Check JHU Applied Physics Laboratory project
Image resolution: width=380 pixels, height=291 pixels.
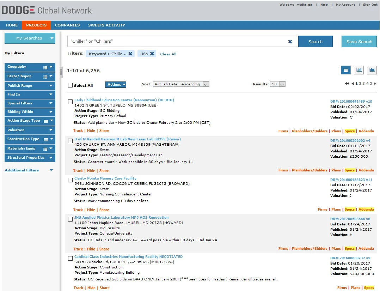(70, 219)
